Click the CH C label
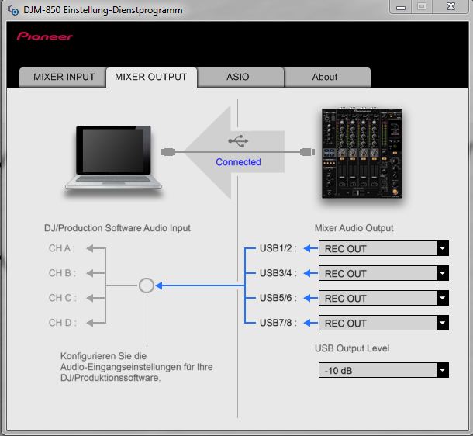The height and width of the screenshot is (436, 473). pyautogui.click(x=63, y=298)
